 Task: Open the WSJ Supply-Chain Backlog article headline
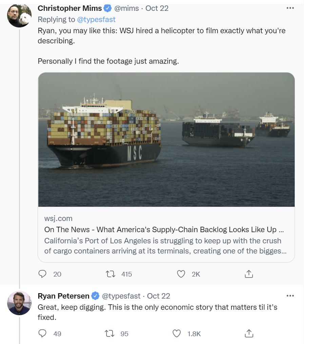(x=164, y=229)
